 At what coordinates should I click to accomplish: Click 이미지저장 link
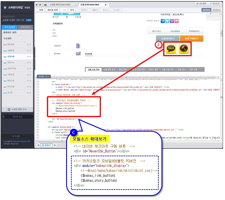[165, 14]
